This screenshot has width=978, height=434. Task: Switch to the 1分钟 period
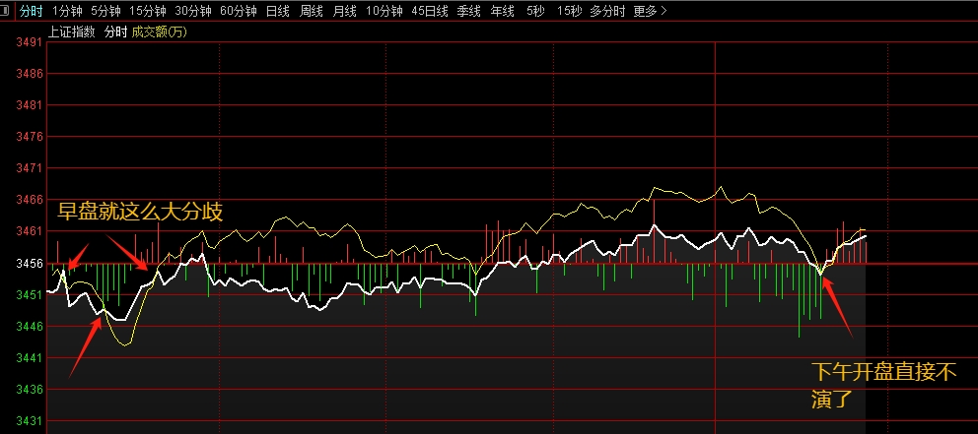point(67,11)
